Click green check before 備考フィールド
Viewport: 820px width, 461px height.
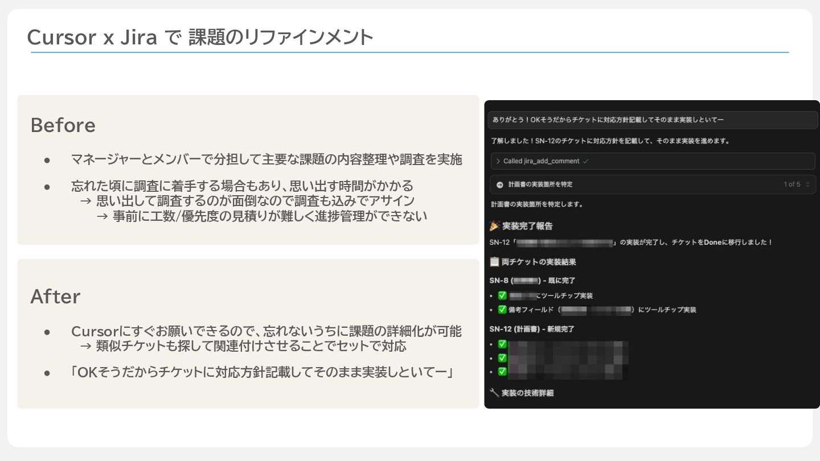click(x=502, y=310)
